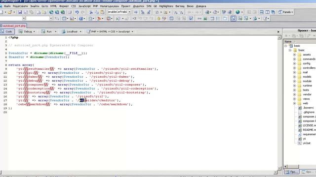Screen dimensions: 316x177
Task: Click the insert image icon
Action: pyautogui.click(x=205, y=19)
